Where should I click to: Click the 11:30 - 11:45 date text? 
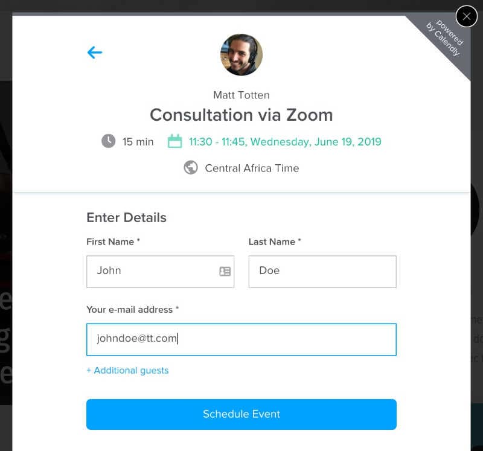pyautogui.click(x=285, y=142)
